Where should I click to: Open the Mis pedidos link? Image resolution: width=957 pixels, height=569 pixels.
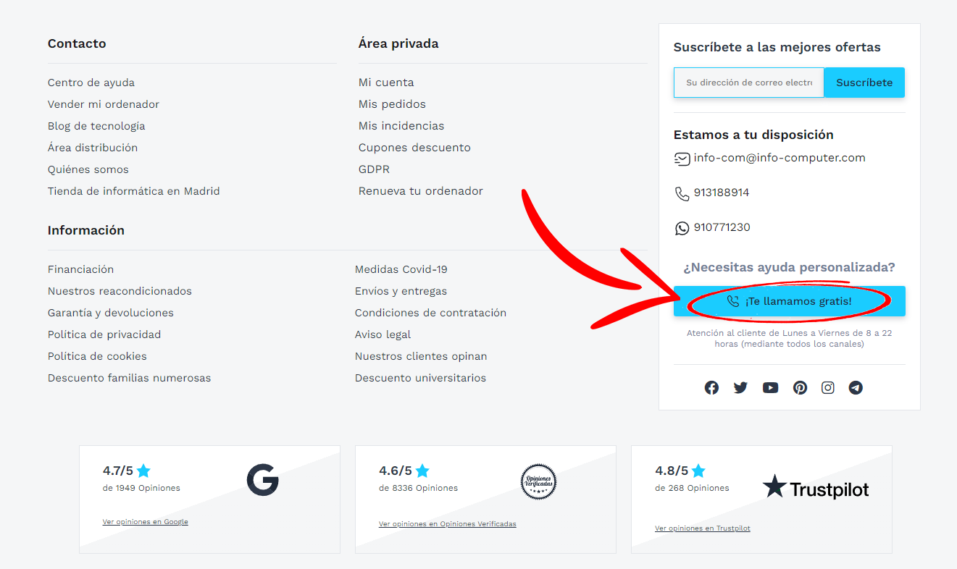click(392, 104)
